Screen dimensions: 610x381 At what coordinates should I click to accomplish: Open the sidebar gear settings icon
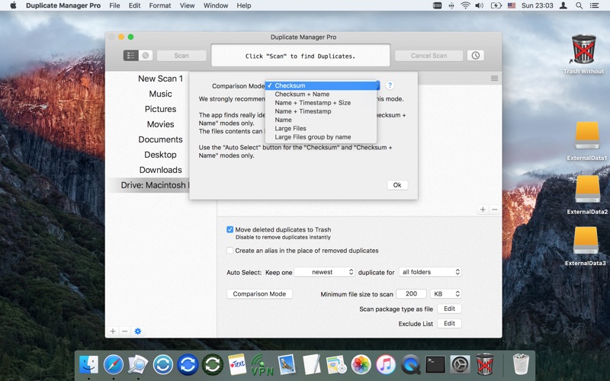pos(138,331)
